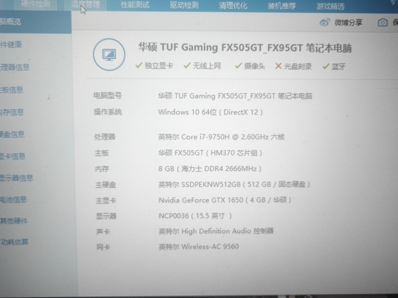Click the red X beside 光盘刻录
Viewport: 398px width, 298px height.
[278, 66]
